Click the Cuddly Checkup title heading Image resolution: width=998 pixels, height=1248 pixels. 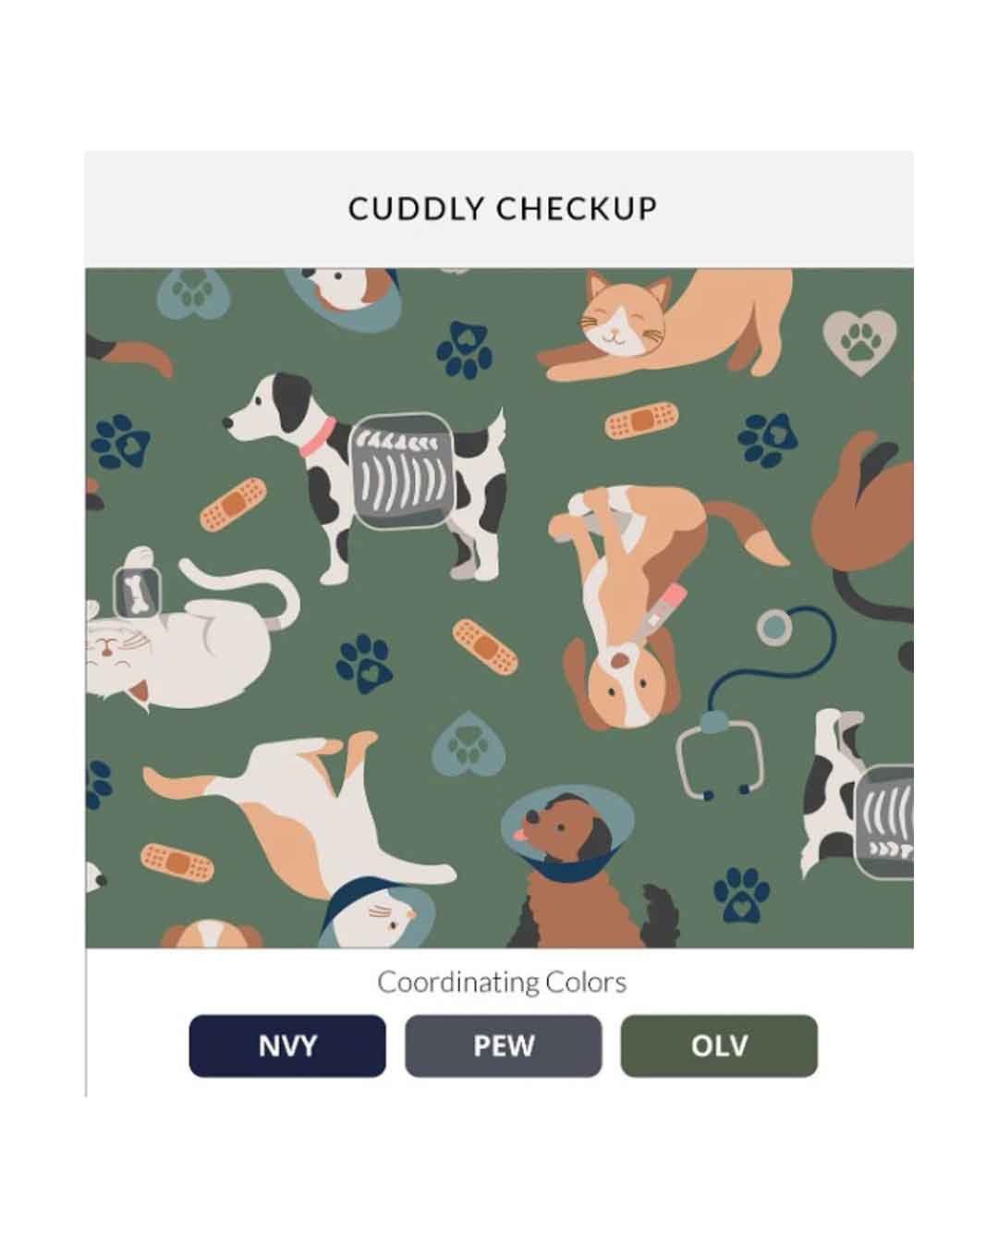coord(503,208)
